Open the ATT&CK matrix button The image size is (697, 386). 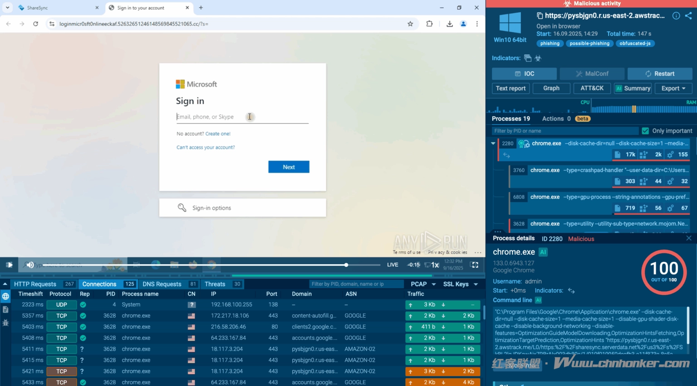tap(592, 88)
